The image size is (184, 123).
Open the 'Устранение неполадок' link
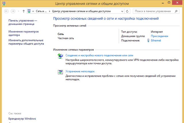(x=80, y=71)
